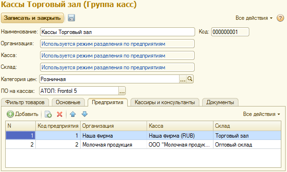Open selection dots for Категория цен
This screenshot has width=287, height=172.
click(183, 79)
